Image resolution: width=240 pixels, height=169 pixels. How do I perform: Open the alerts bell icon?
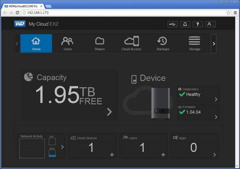[x=185, y=24]
